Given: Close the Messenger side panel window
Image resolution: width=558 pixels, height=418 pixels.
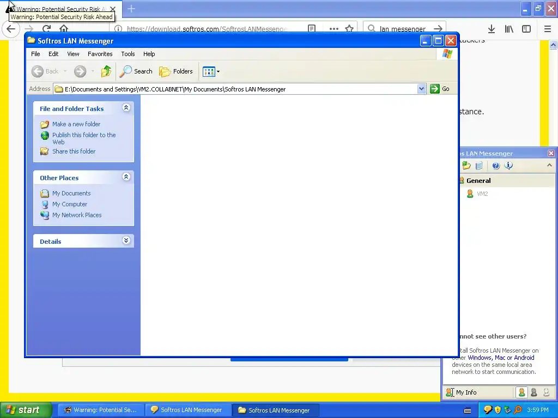Looking at the screenshot, I should (551, 153).
